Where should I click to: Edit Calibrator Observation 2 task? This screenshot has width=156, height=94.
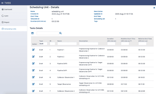click(33, 91)
